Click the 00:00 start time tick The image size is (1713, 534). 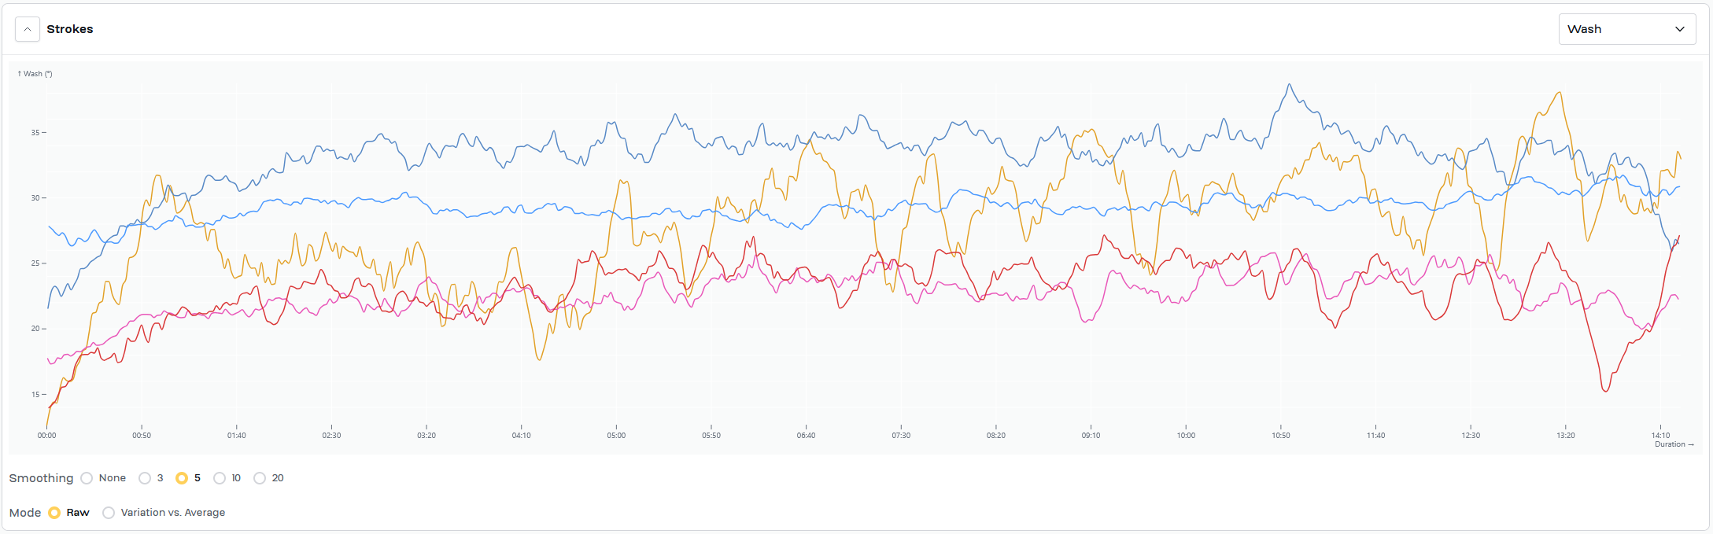[x=47, y=435]
